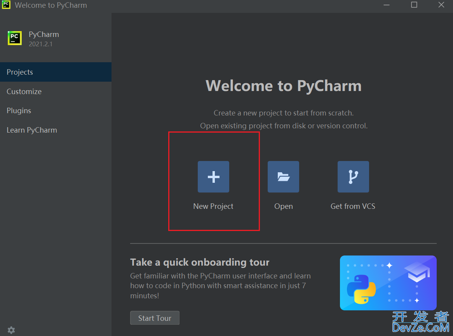Screen dimensions: 453x336
Task: Go to the Learn PyCharm tab
Action: (56, 130)
